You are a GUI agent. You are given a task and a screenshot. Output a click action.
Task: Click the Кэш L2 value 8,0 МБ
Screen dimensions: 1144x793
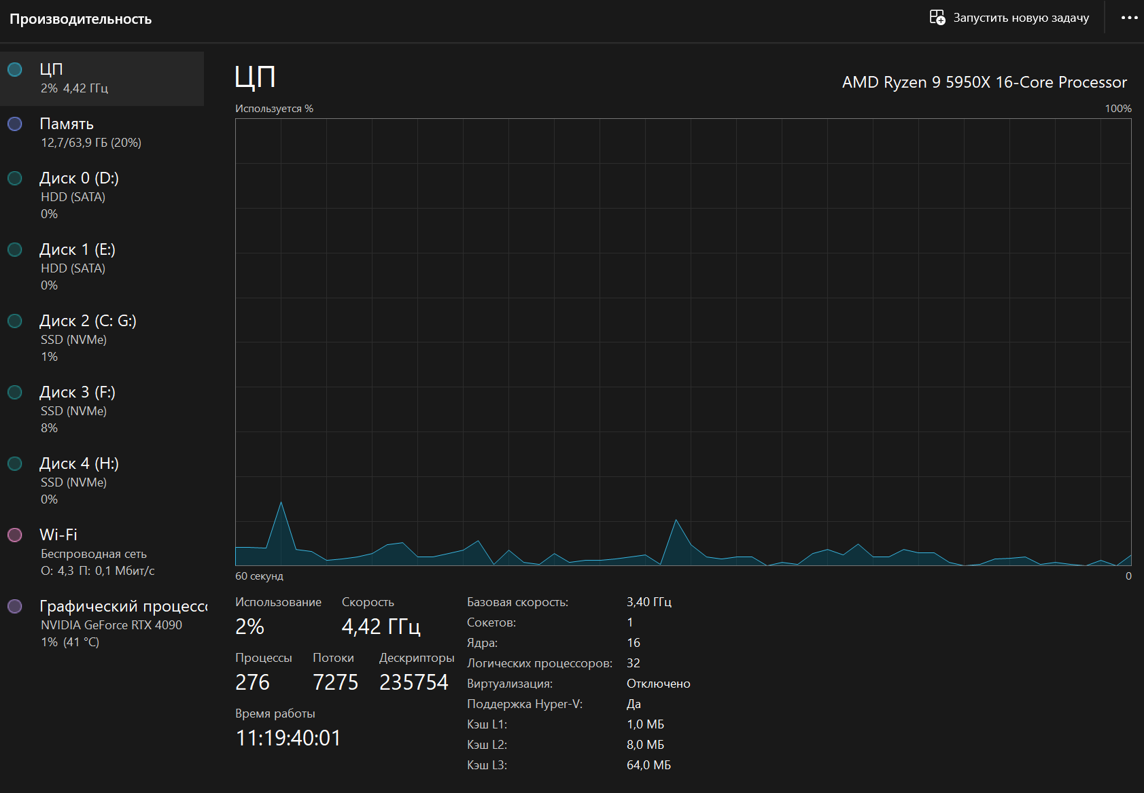coord(646,745)
